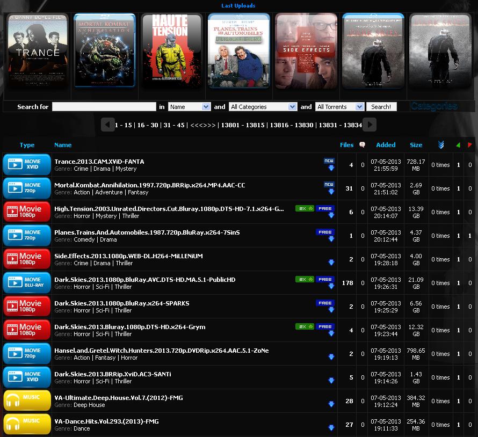Sort list by Added column header
Image resolution: width=478 pixels, height=437 pixels.
point(386,145)
